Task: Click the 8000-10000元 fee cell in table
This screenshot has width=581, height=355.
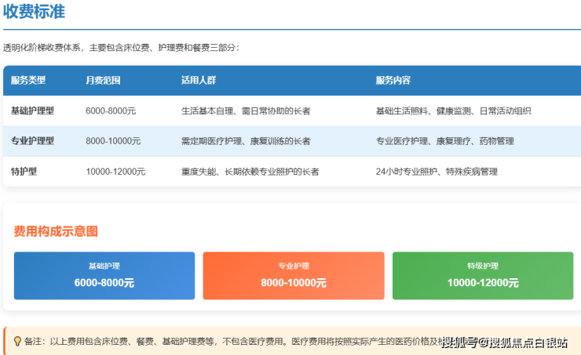Action: 113,141
